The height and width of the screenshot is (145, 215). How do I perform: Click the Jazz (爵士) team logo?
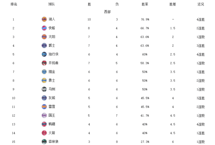(44, 45)
